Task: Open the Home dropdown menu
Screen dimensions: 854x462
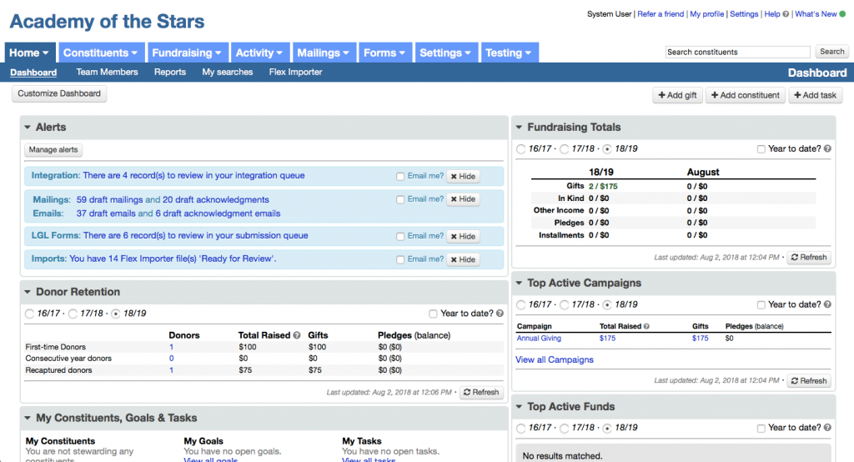Action: coord(30,53)
